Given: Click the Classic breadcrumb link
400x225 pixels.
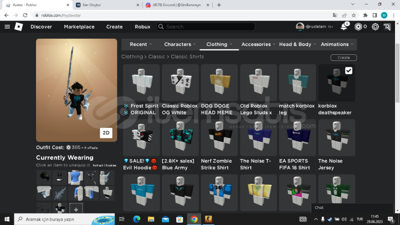Looking at the screenshot, I should coord(157,57).
